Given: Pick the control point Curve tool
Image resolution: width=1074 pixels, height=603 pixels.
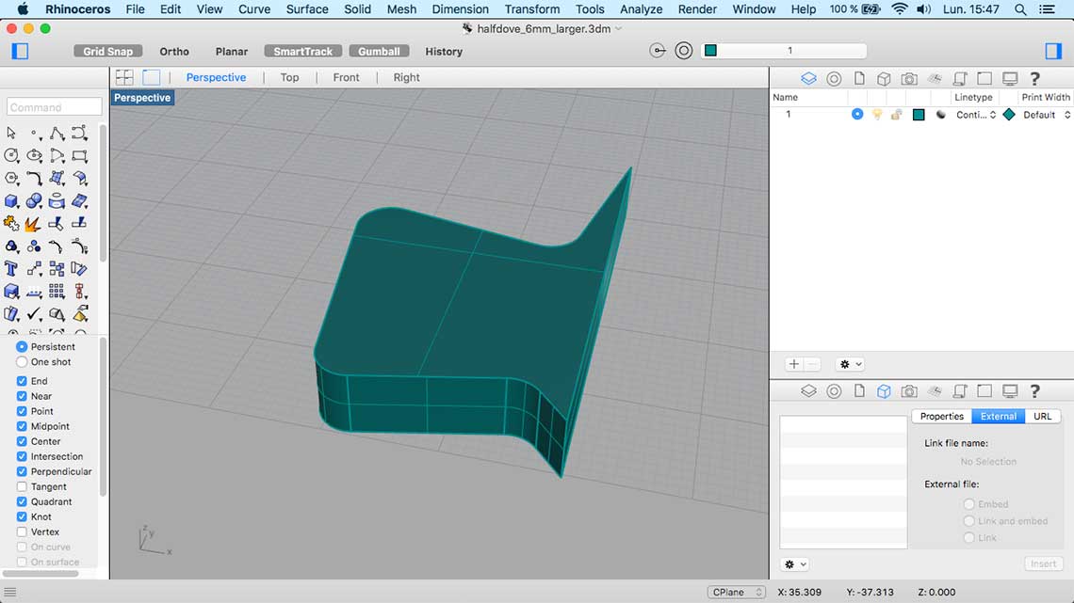Looking at the screenshot, I should pos(79,133).
